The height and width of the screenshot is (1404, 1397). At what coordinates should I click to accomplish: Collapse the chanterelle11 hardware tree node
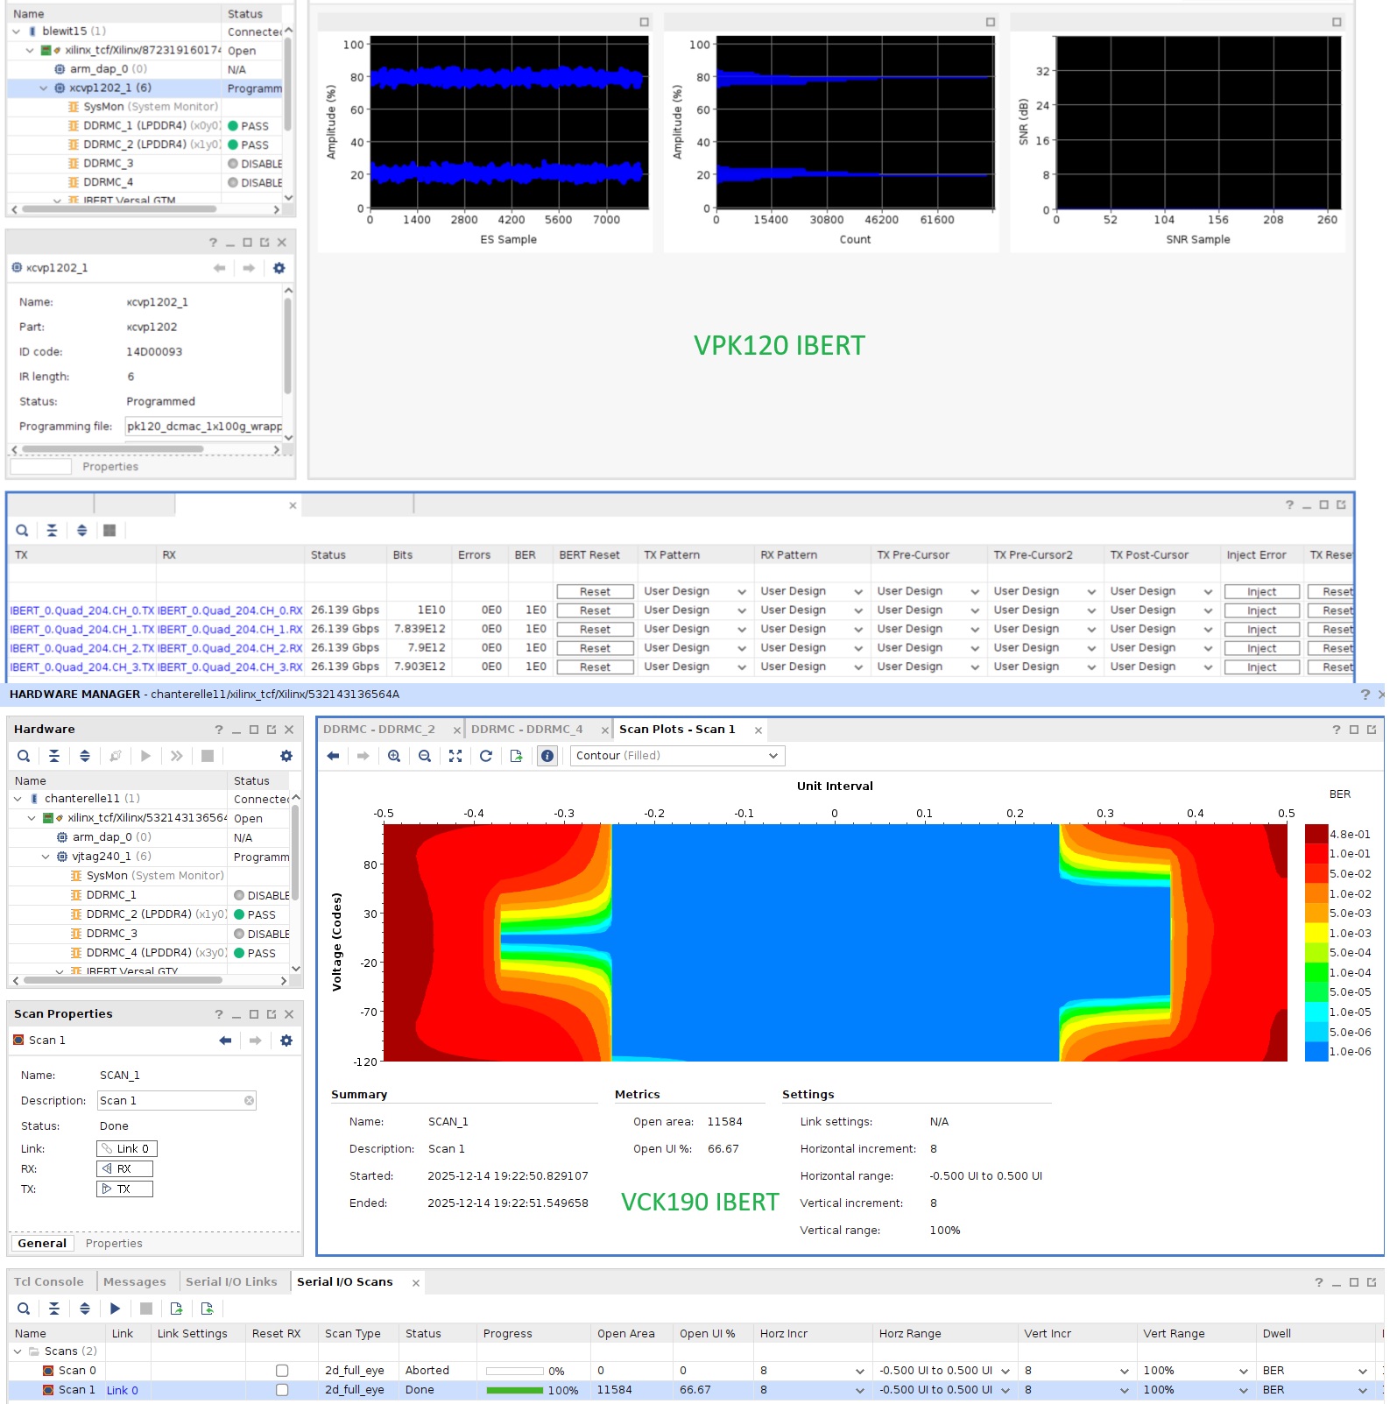pyautogui.click(x=18, y=799)
